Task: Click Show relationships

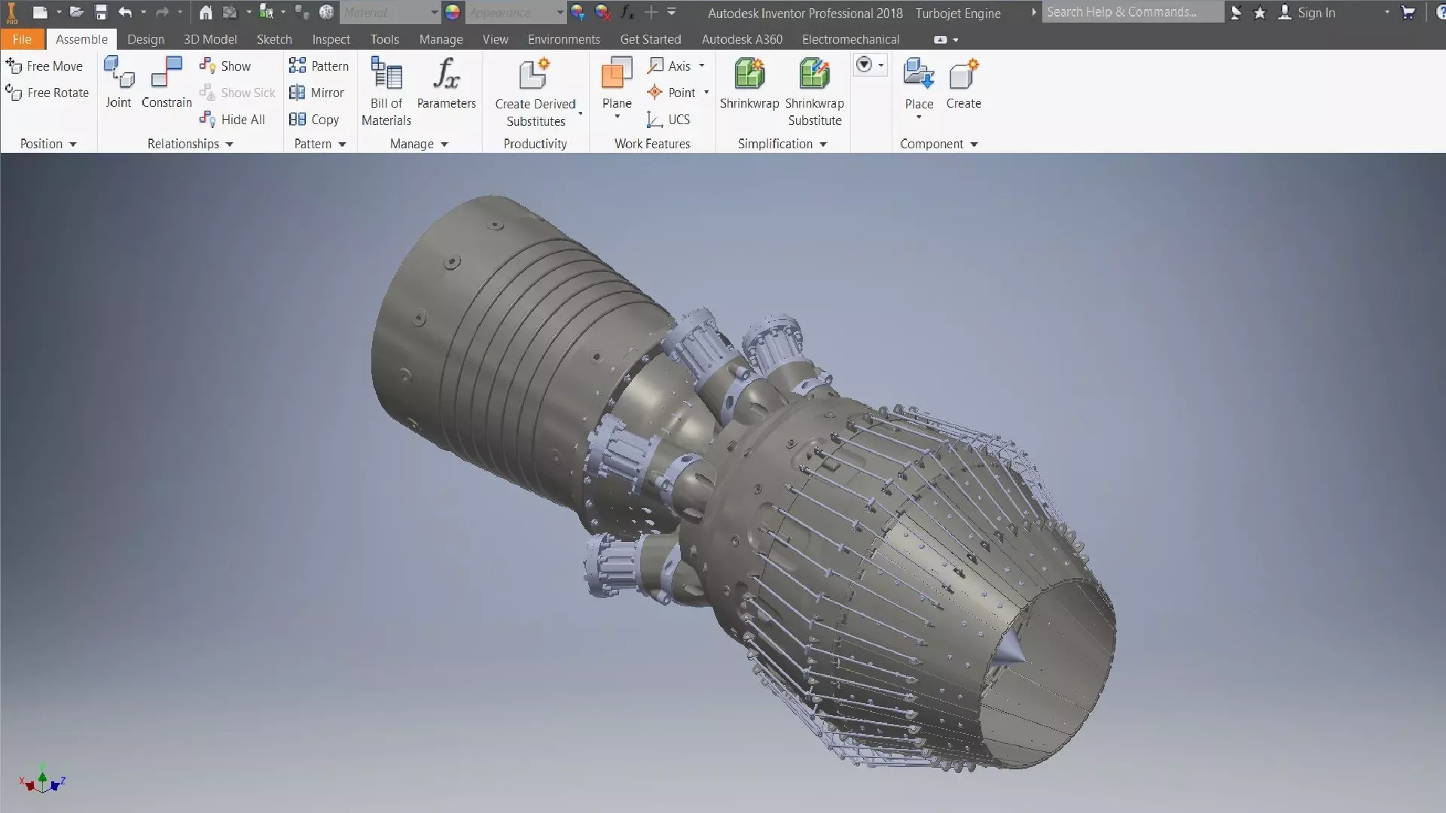Action: coord(225,66)
